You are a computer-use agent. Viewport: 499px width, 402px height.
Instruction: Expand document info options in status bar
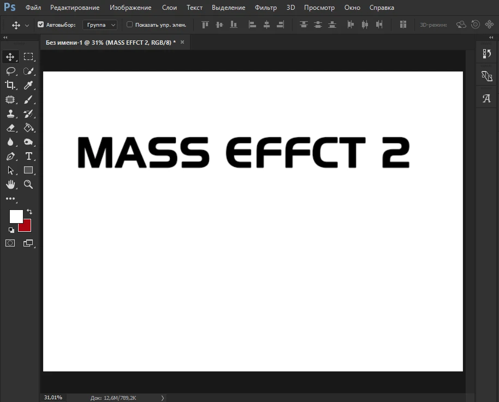pos(162,398)
